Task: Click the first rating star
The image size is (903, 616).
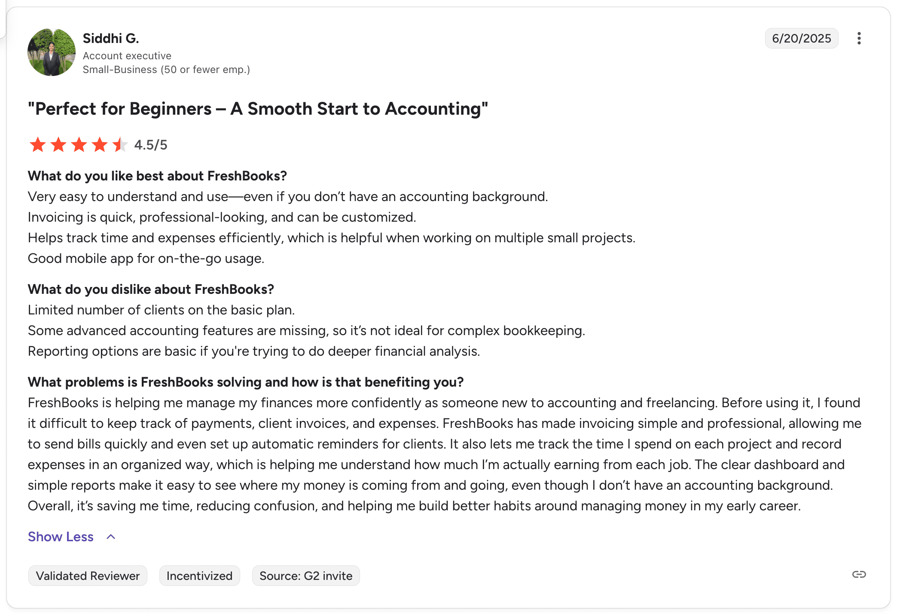Action: point(38,145)
